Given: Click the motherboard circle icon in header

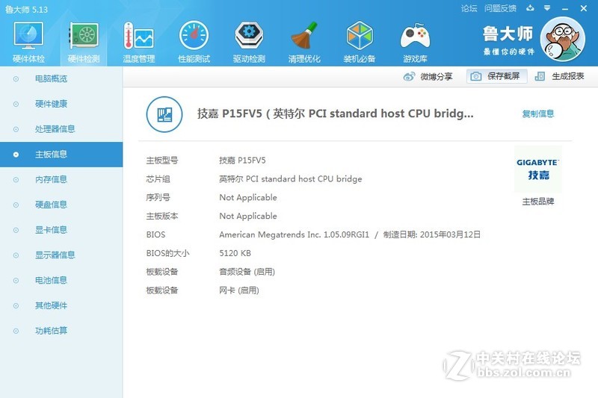Looking at the screenshot, I should 164,114.
